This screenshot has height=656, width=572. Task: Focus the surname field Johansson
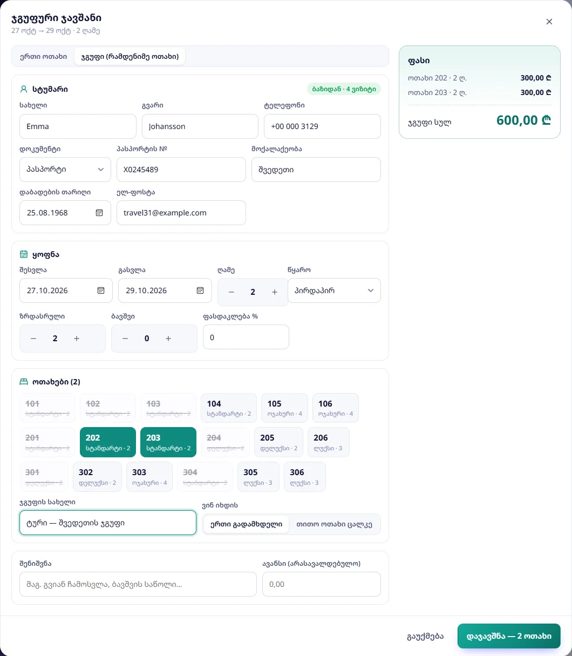[x=200, y=126]
